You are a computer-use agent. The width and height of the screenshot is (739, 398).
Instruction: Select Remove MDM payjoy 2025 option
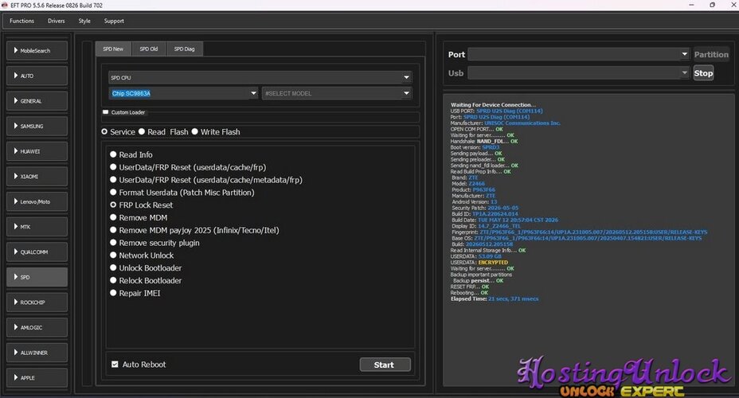[x=113, y=230]
